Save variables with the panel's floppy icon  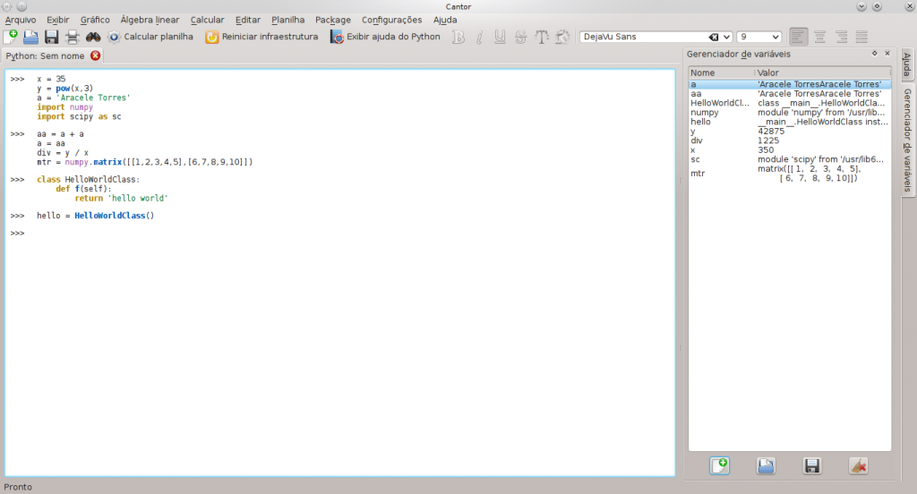(x=811, y=466)
